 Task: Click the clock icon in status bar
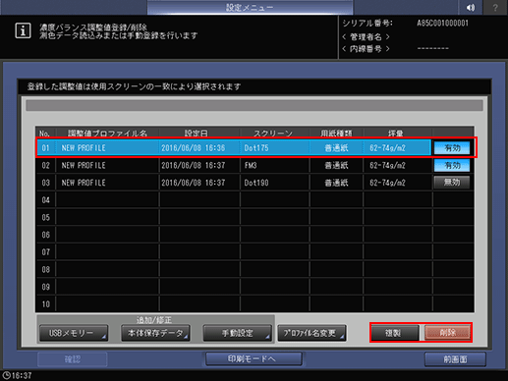[x=6, y=375]
